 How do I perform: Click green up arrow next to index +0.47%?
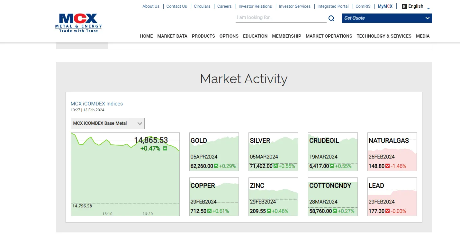pyautogui.click(x=165, y=149)
